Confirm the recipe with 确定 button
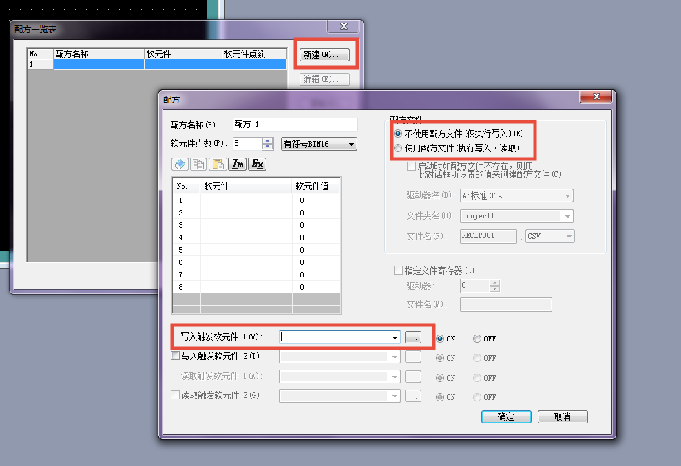Screen dimensions: 681x466 (505, 417)
